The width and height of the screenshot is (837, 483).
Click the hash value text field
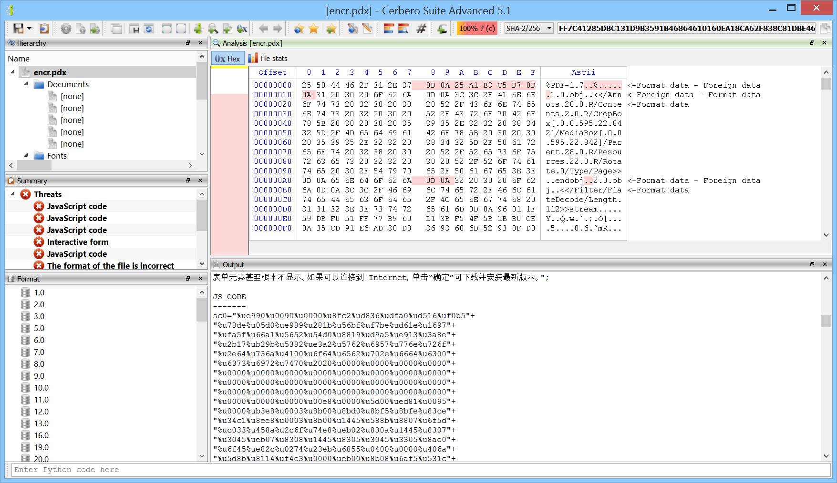pyautogui.click(x=687, y=29)
